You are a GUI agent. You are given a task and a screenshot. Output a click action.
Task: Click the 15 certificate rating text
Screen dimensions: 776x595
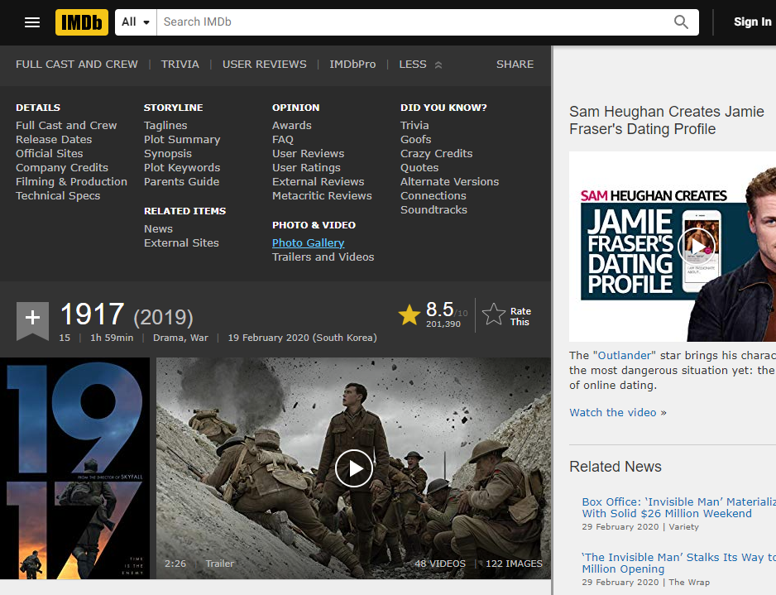coord(65,338)
